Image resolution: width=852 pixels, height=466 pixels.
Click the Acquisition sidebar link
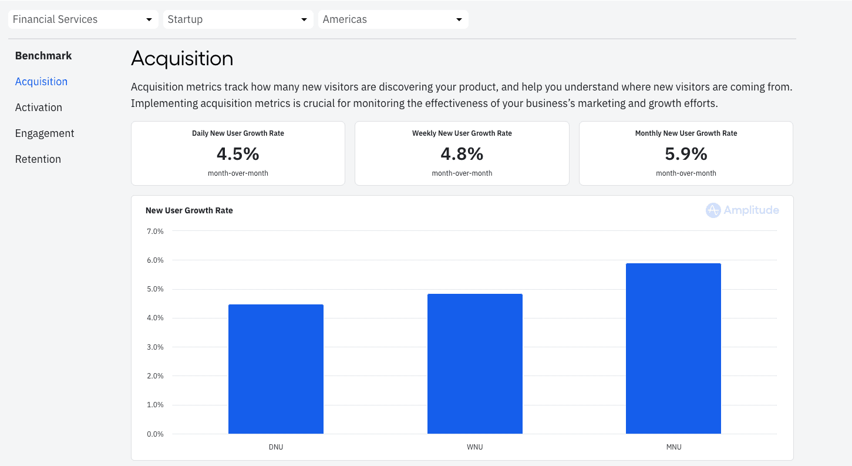coord(41,81)
